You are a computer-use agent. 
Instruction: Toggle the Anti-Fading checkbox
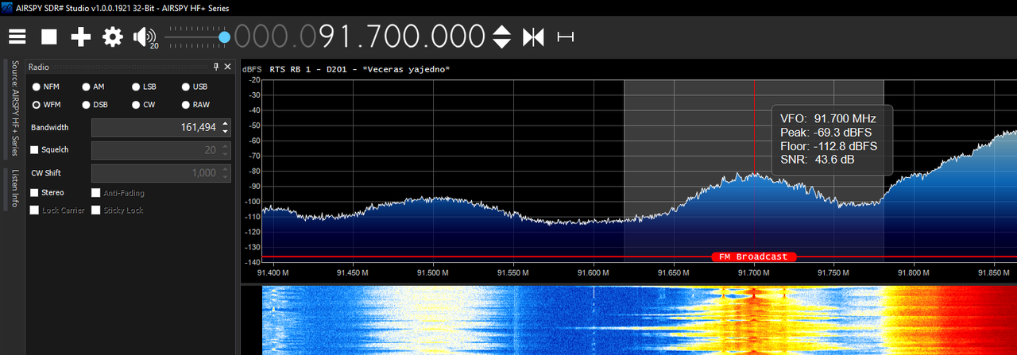95,193
